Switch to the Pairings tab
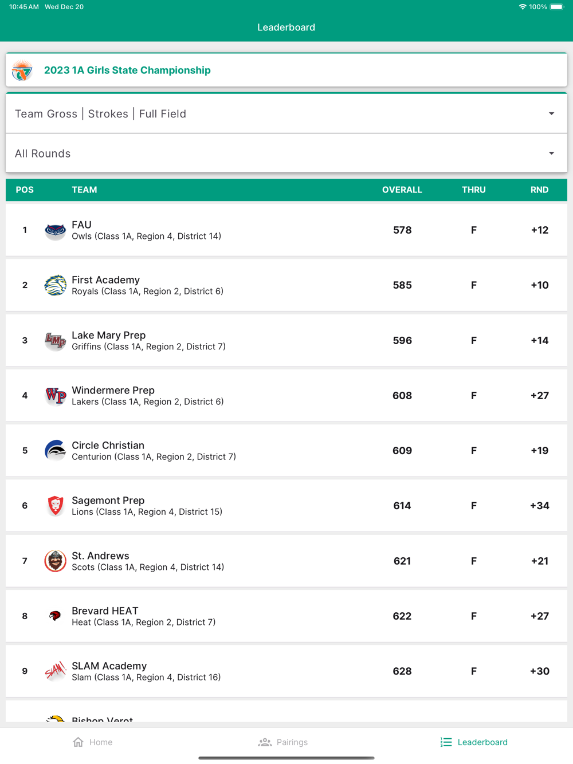The height and width of the screenshot is (764, 573). [283, 742]
